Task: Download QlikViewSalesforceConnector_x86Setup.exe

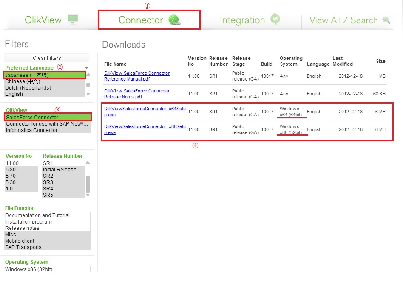Action: pyautogui.click(x=145, y=129)
